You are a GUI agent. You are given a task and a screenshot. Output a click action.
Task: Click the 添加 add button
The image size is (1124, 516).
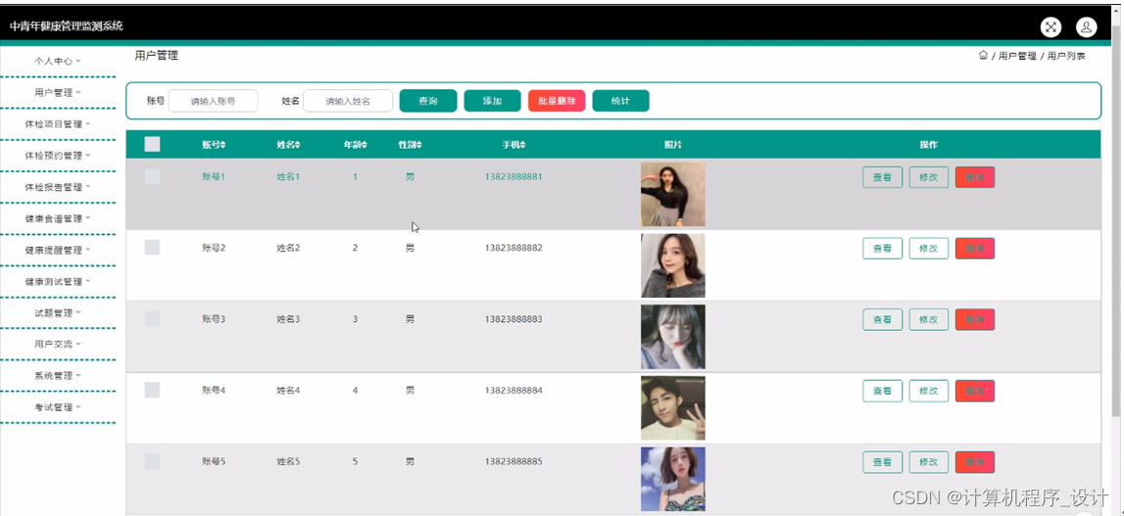click(493, 101)
